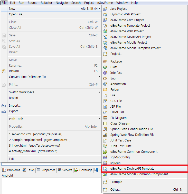The height and width of the screenshot is (194, 188).
Task: Open the Refactor menu
Action: coord(46,3)
